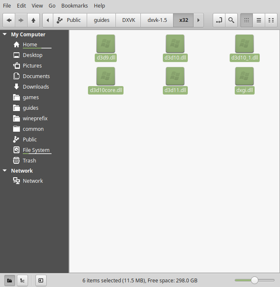This screenshot has width=280, height=287.
Task: Open guides bookmark in the sidebar
Action: pyautogui.click(x=34, y=108)
